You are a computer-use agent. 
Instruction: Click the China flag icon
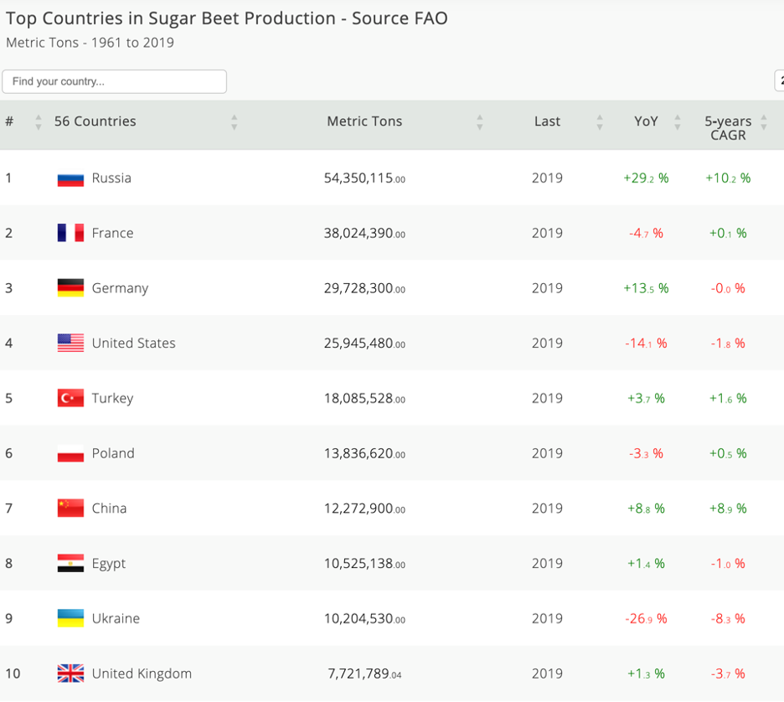point(70,508)
